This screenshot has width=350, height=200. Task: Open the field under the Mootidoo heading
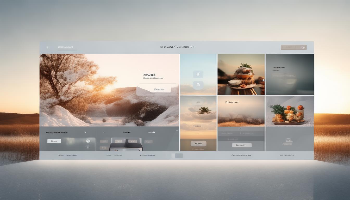coord(284,76)
